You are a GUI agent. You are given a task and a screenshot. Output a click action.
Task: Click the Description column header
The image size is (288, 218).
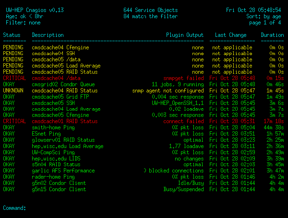[48, 35]
